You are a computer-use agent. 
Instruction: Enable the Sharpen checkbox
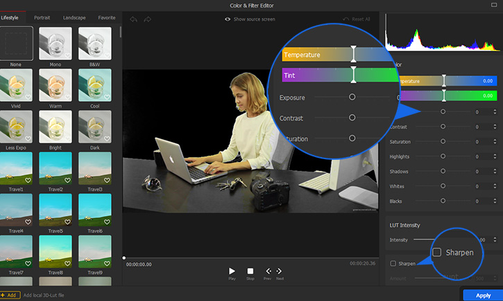393,264
